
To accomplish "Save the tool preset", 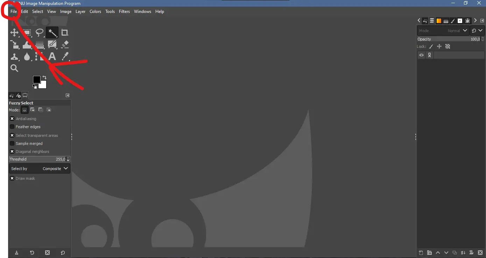I will pyautogui.click(x=16, y=253).
